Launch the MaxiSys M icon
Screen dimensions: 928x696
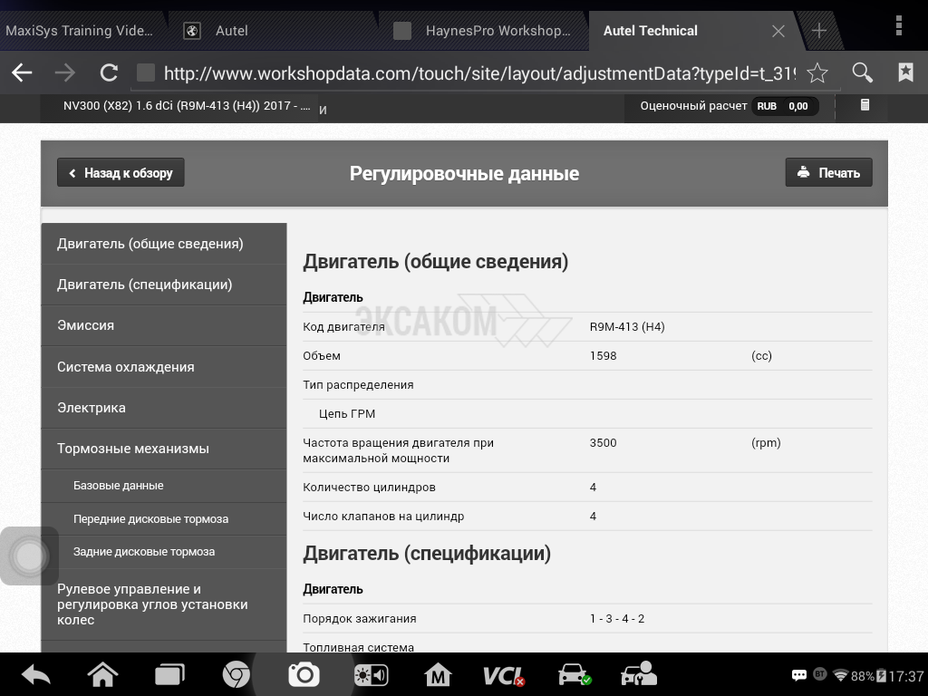coord(438,675)
